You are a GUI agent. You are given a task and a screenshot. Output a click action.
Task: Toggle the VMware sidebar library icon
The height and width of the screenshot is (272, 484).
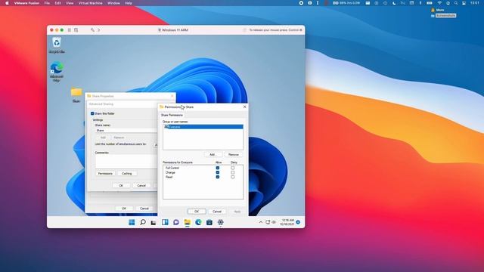tap(70, 30)
